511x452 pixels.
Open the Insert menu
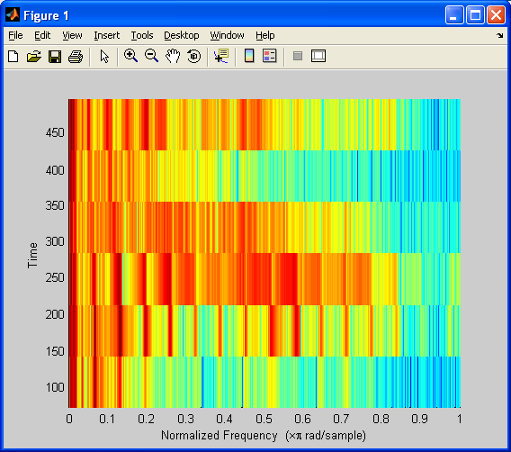point(107,35)
